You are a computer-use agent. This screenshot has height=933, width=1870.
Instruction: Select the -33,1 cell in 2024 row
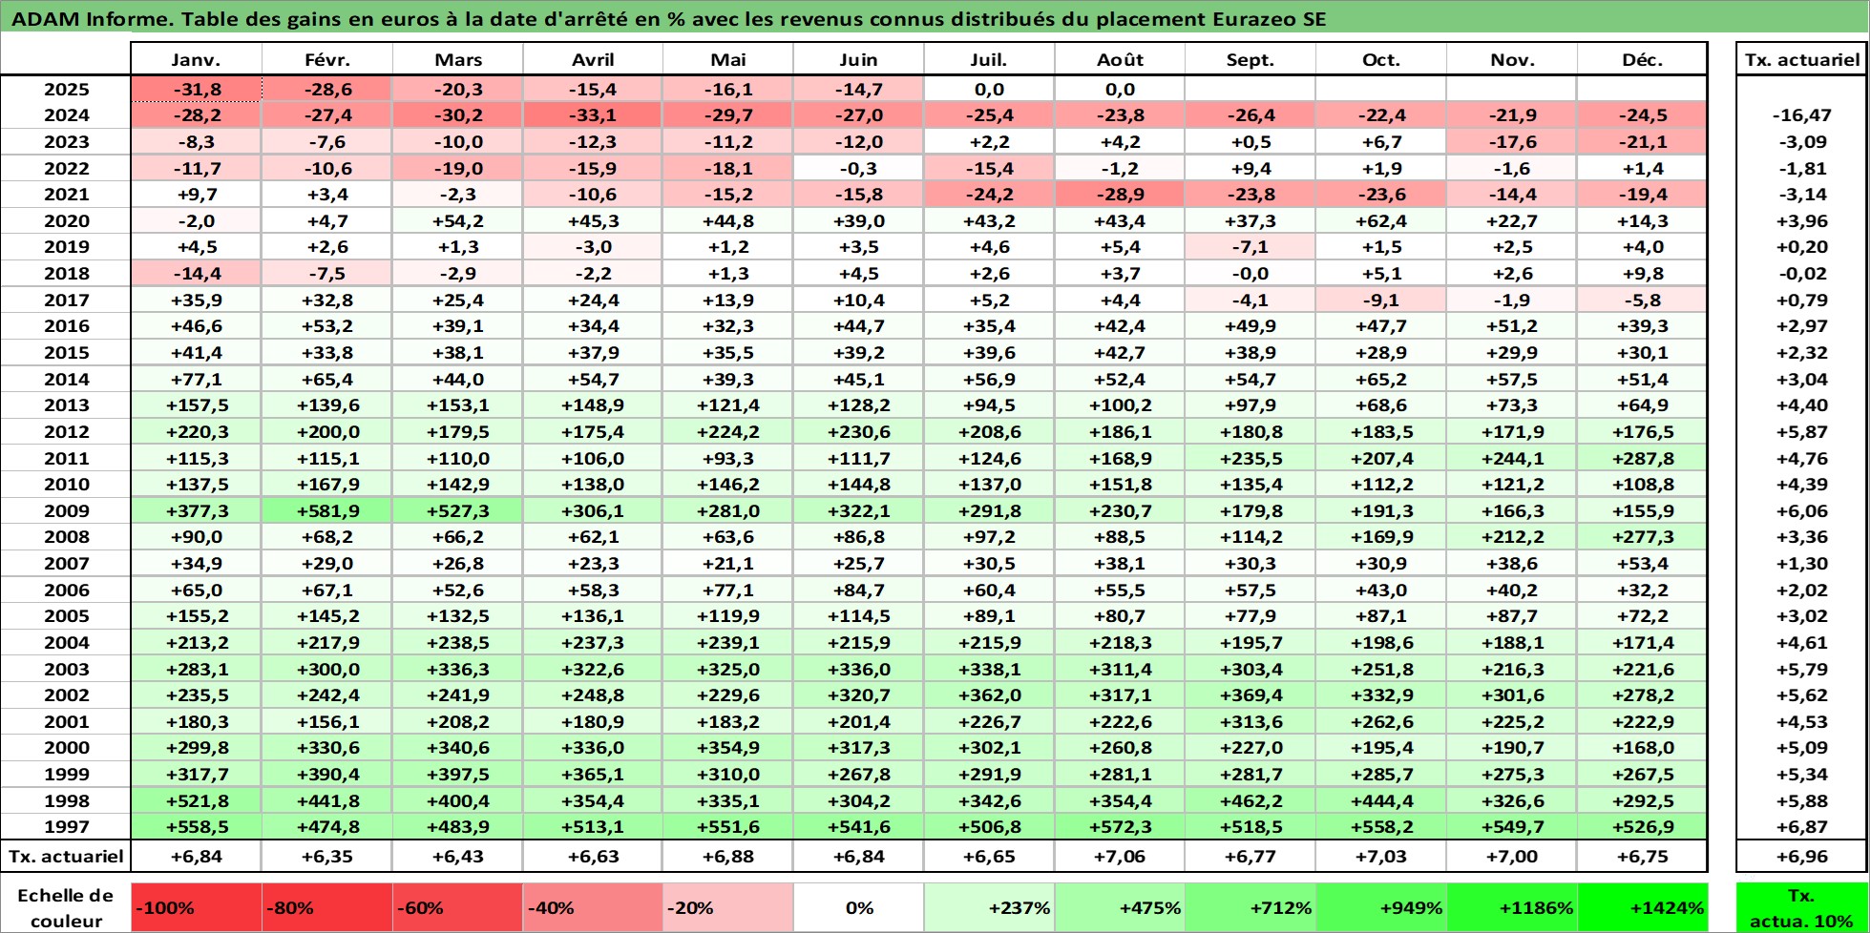(x=593, y=115)
